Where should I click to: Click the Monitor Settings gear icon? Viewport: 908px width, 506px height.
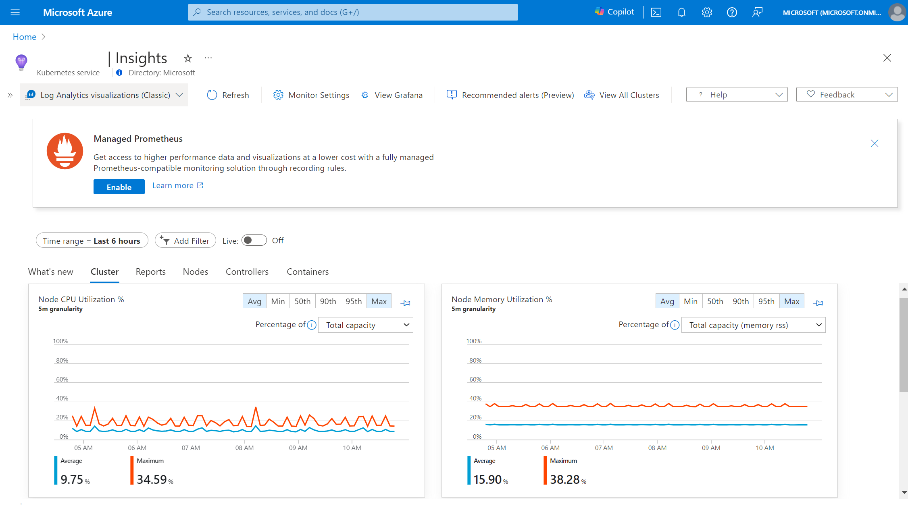coord(277,94)
